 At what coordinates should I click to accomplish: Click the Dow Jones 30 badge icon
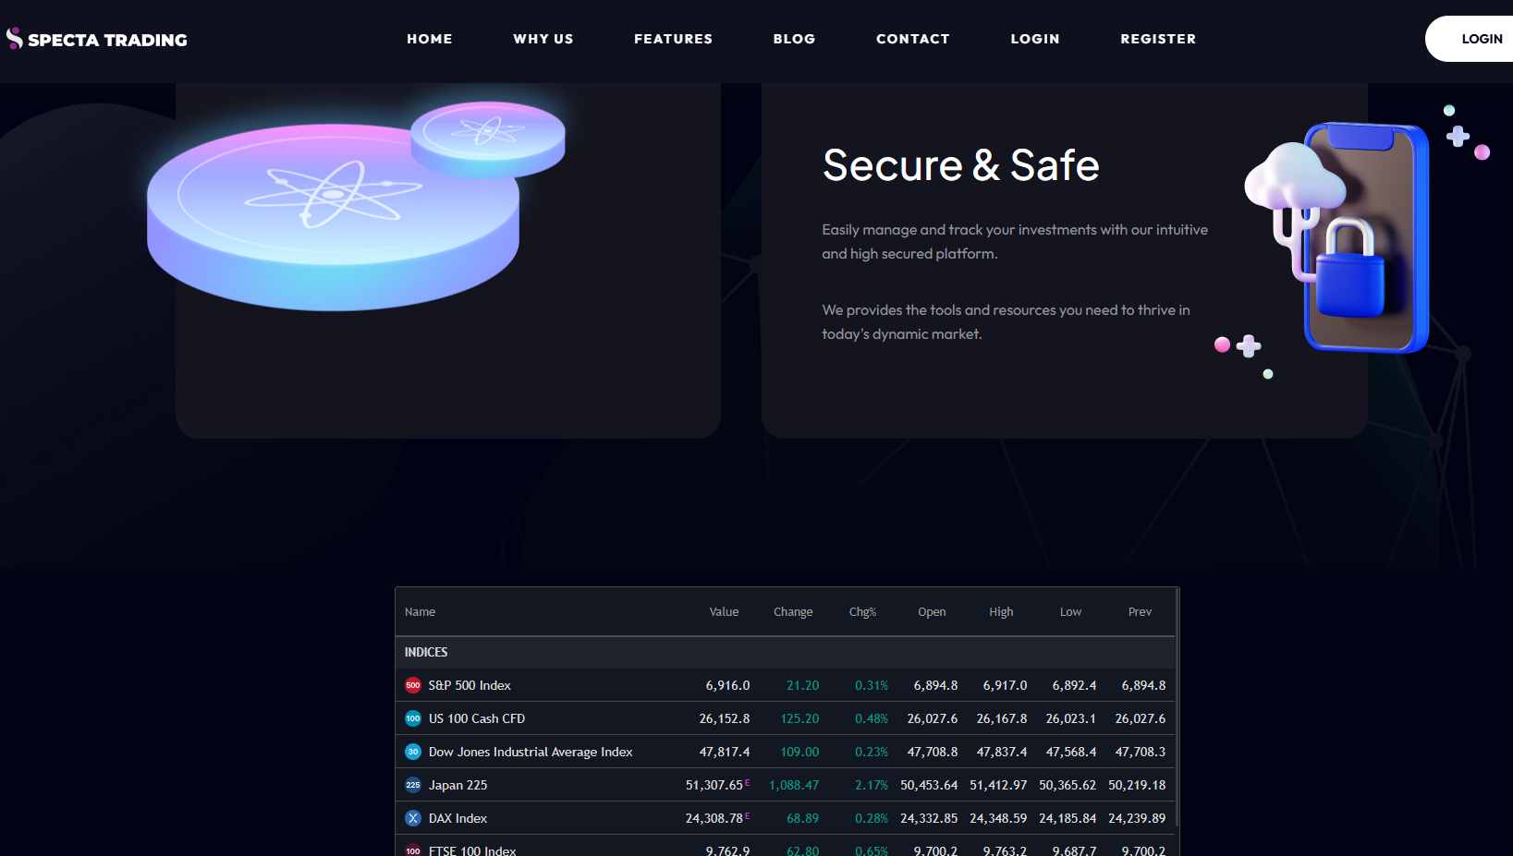coord(413,752)
